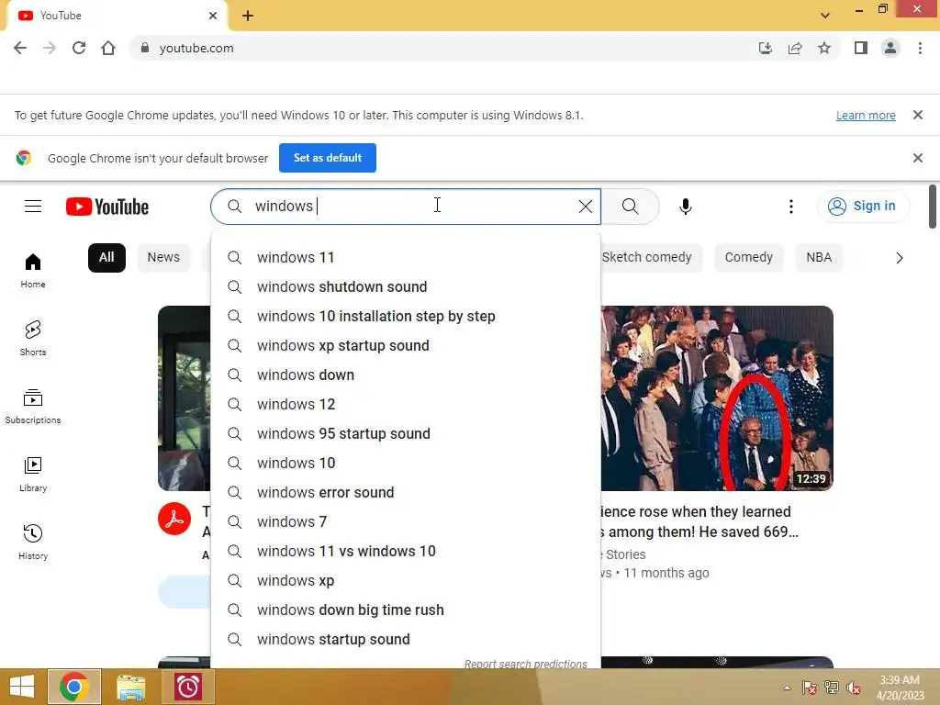The width and height of the screenshot is (940, 705).
Task: Close the YouTube tab
Action: click(213, 16)
